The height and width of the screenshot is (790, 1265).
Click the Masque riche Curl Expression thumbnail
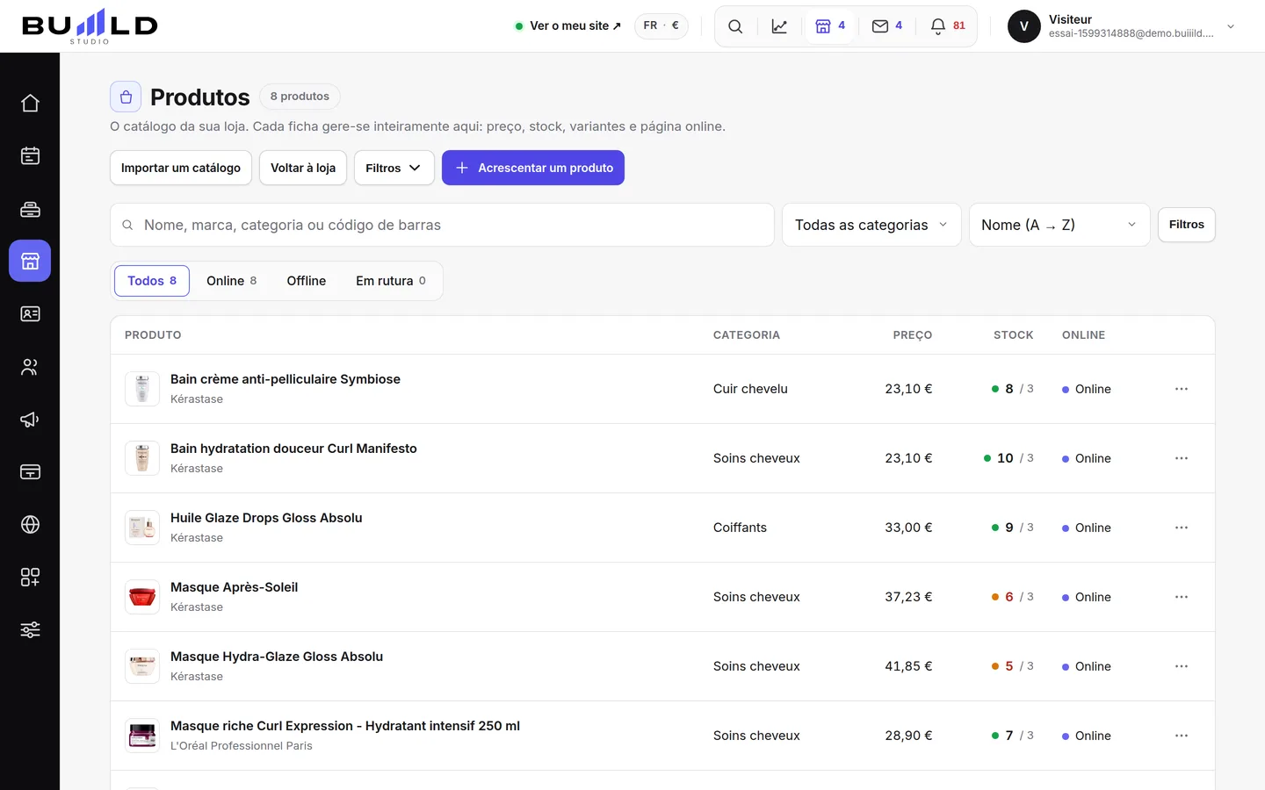142,736
